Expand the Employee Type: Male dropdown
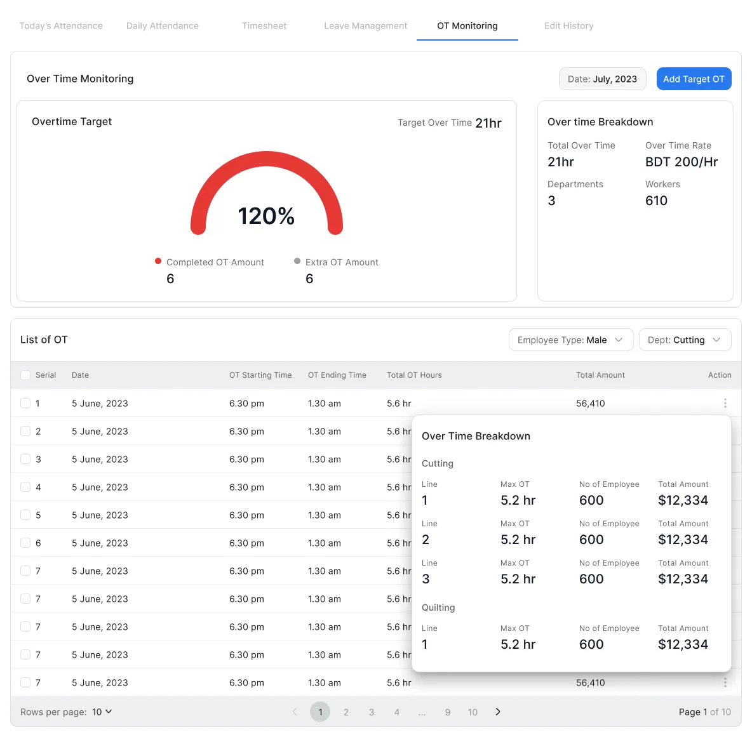Viewport: 752px width, 737px height. (x=570, y=340)
